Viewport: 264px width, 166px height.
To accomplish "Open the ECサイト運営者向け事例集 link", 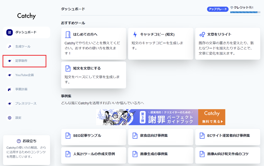I will [x=228, y=137].
